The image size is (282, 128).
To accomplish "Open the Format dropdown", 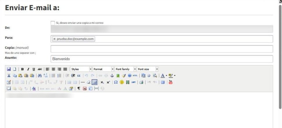I will [103, 69].
